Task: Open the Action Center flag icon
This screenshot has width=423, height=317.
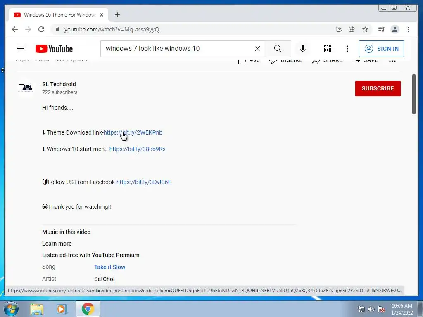Action: click(x=381, y=309)
